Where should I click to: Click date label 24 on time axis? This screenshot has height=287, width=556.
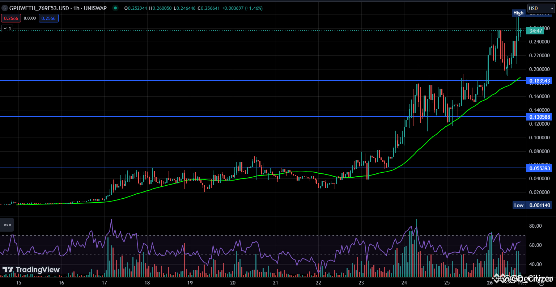point(404,283)
